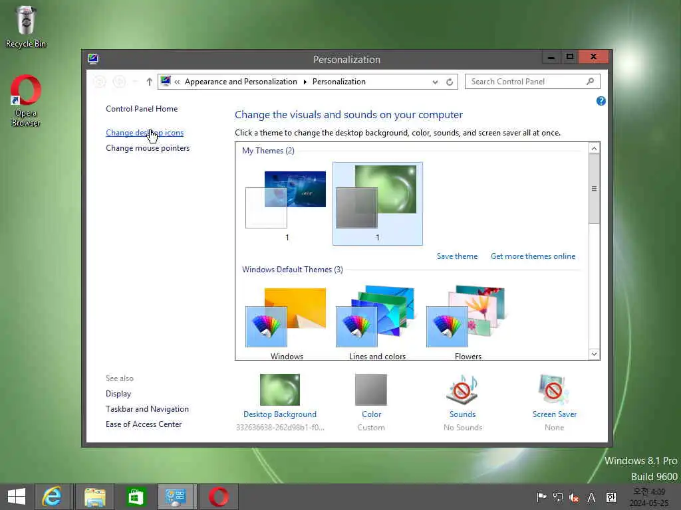Open Ease of Access Center link
The image size is (681, 510).
tap(144, 424)
